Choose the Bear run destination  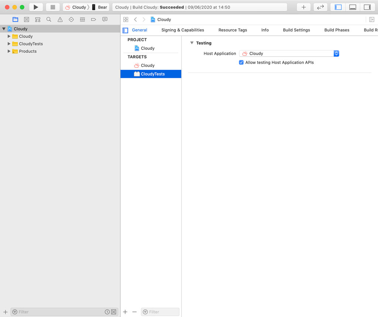point(100,7)
